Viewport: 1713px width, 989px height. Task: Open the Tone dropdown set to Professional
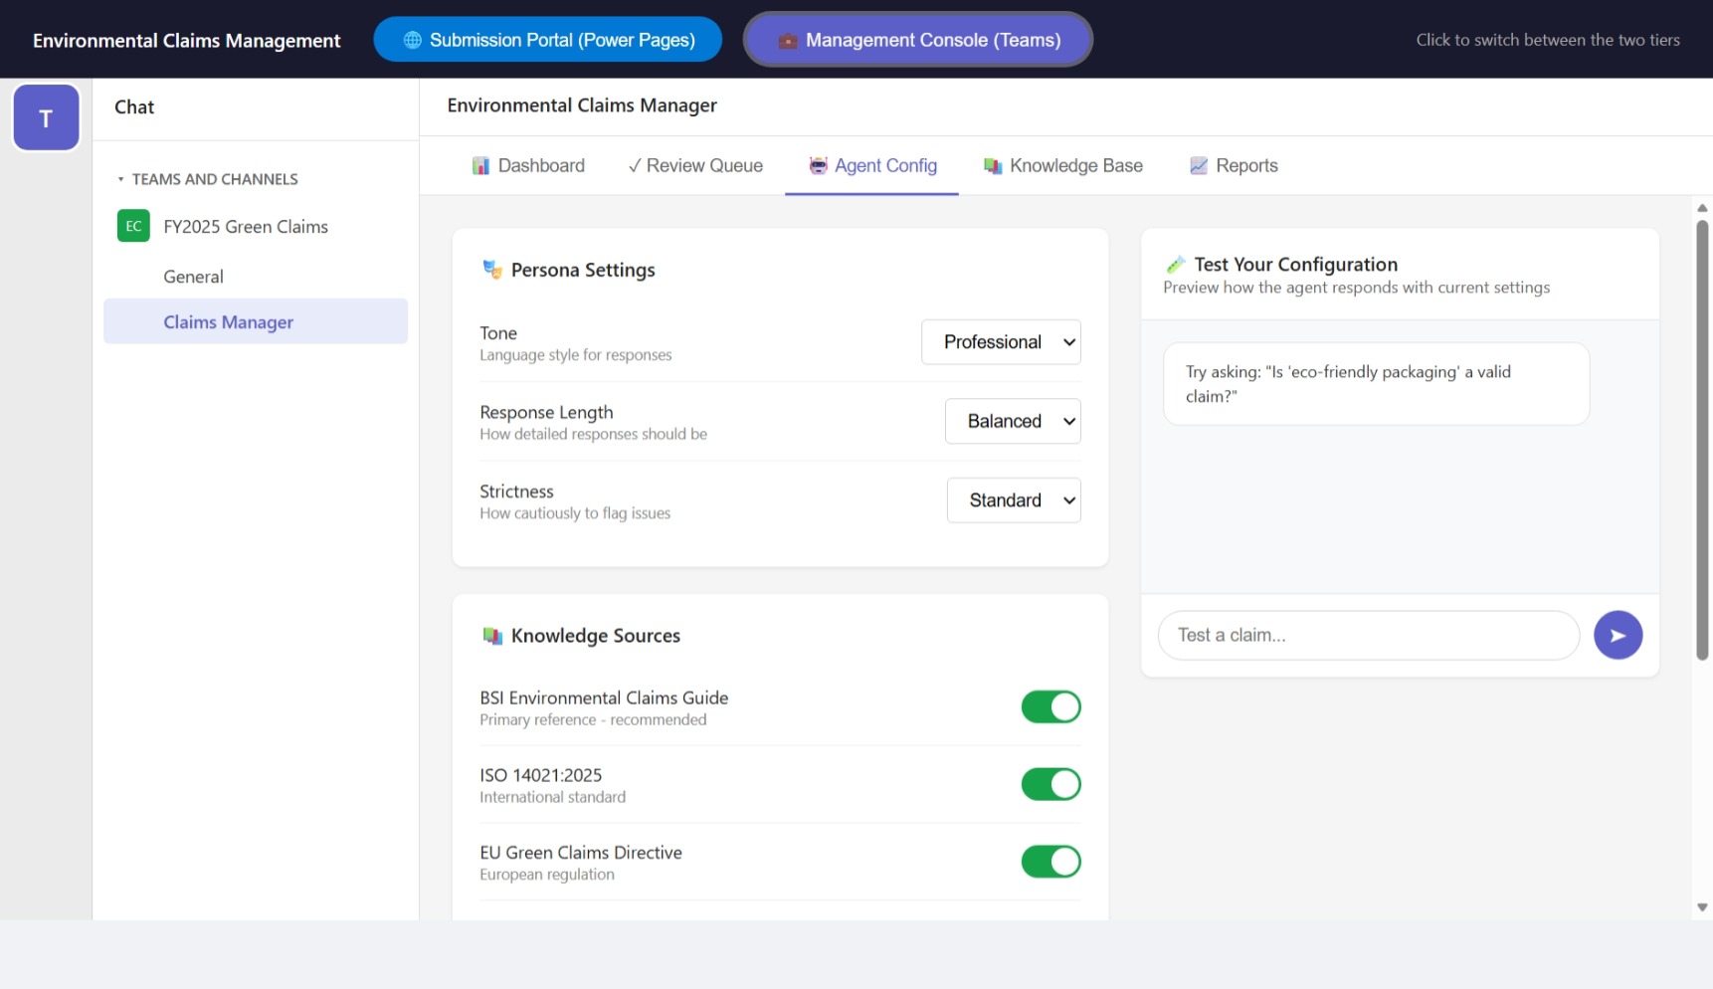[1000, 342]
